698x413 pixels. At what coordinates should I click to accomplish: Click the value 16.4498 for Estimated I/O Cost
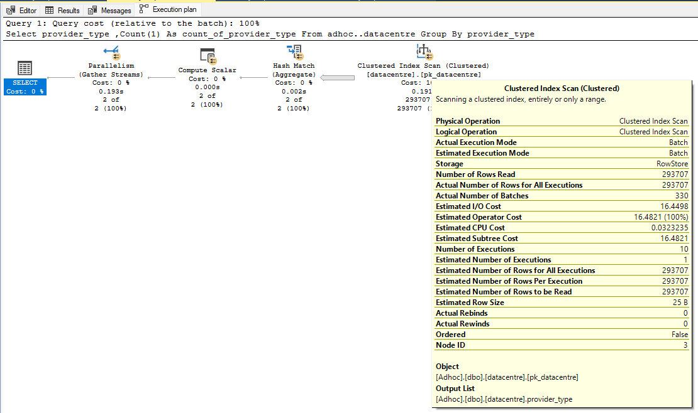tap(674, 206)
